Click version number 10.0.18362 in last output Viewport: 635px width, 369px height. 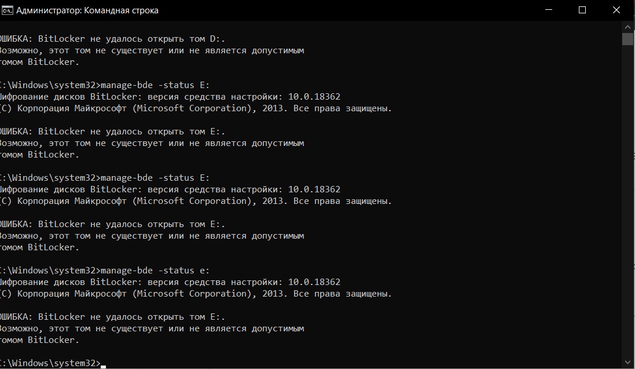[x=314, y=282]
